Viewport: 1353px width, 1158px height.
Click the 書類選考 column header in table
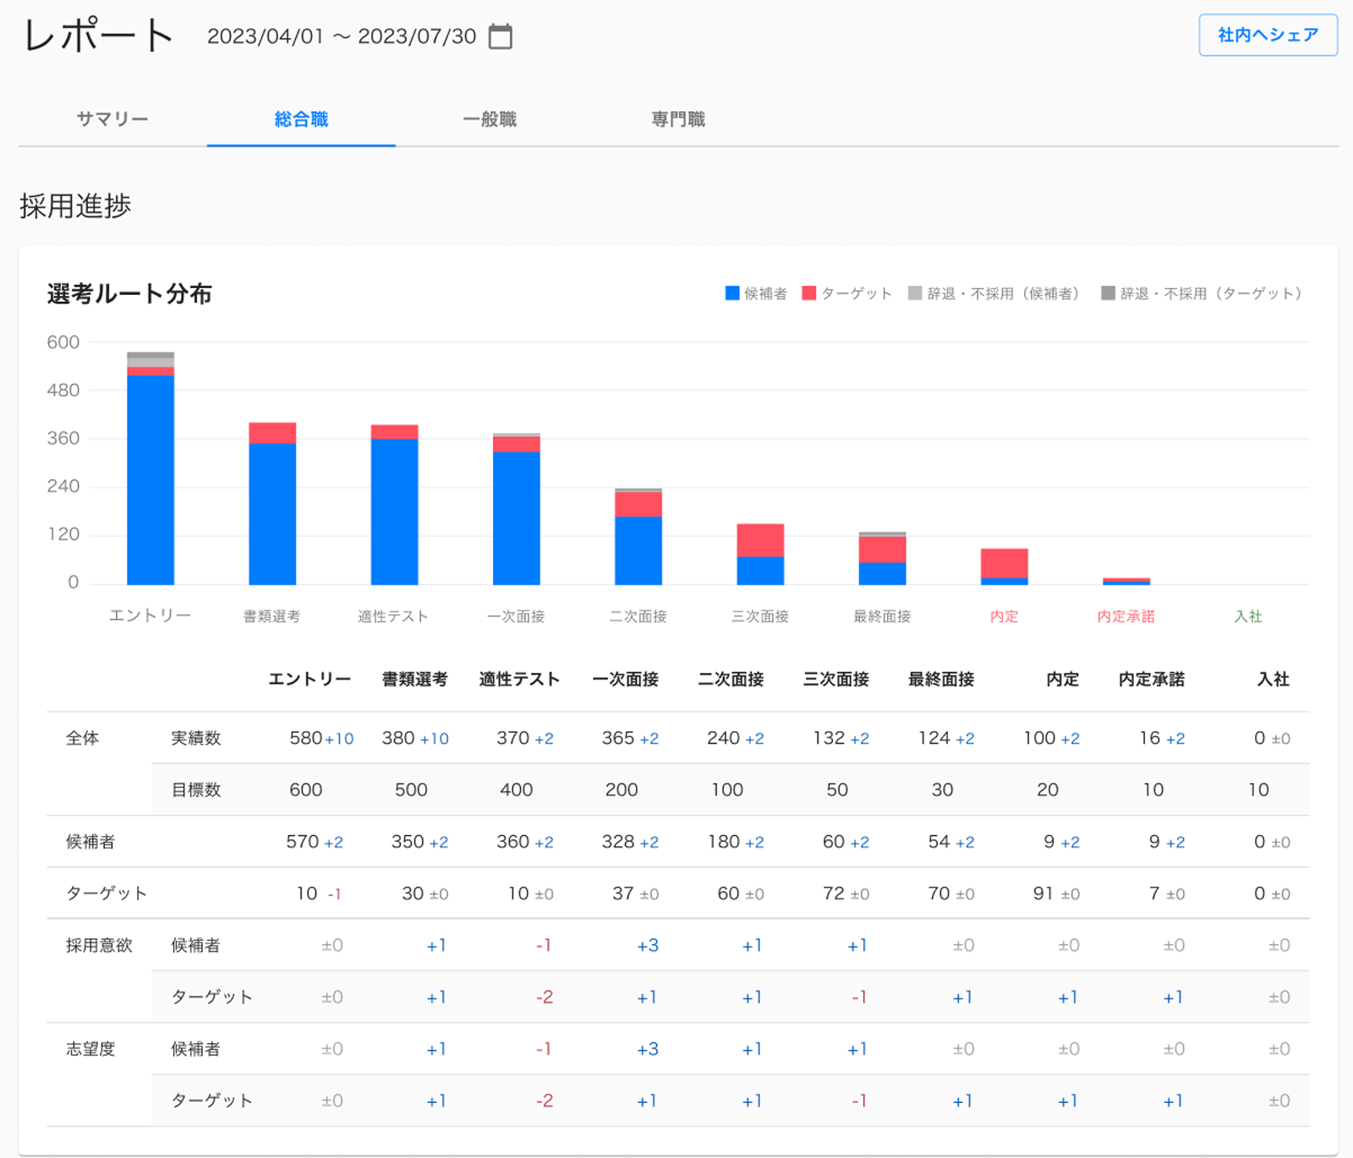pyautogui.click(x=414, y=679)
